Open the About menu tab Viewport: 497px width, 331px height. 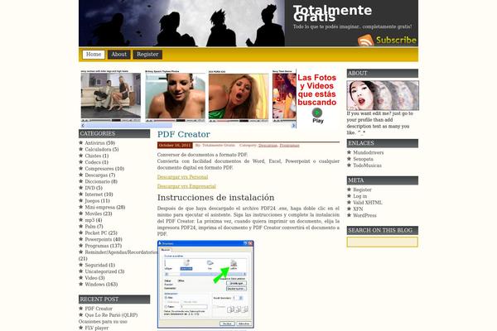tap(118, 55)
